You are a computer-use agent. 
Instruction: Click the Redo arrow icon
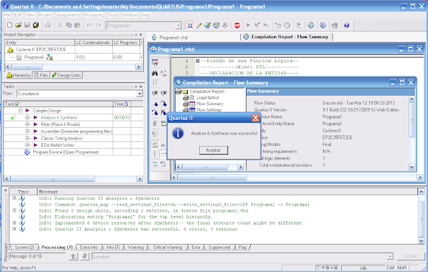98,25
